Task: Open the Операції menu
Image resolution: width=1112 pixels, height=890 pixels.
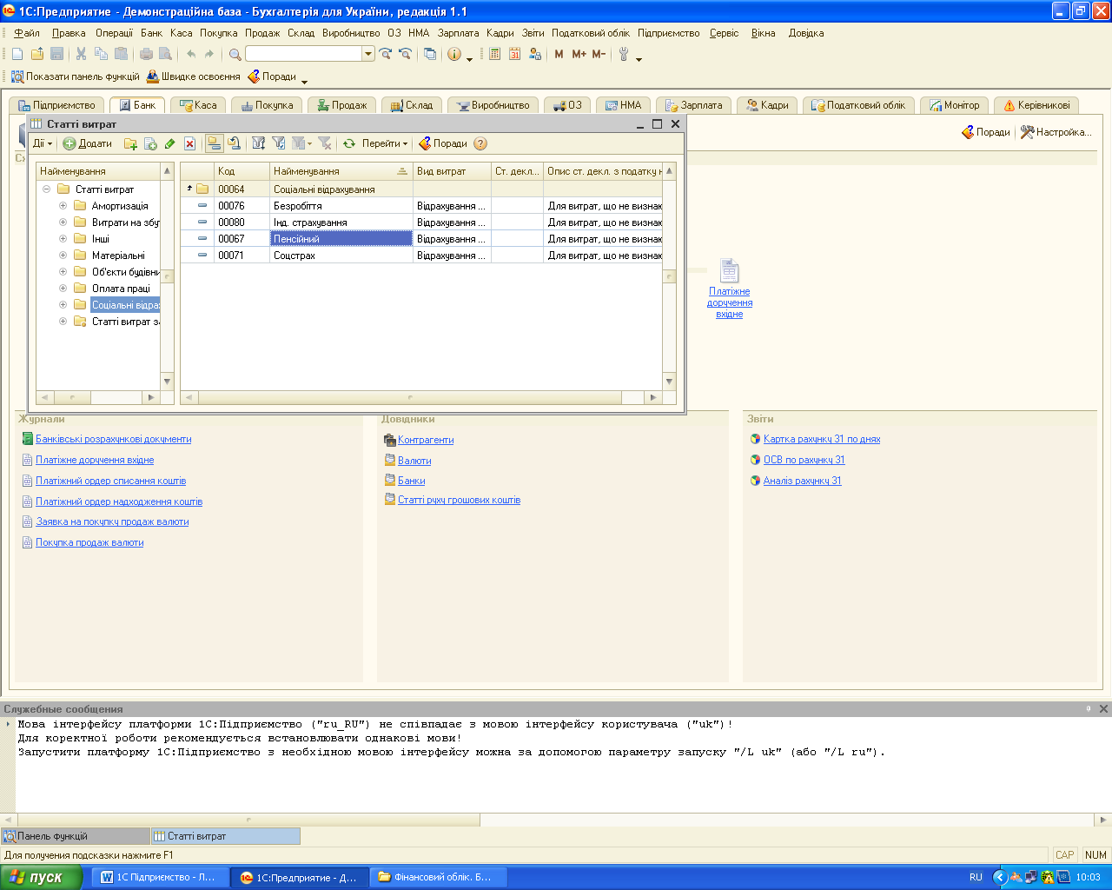Action: point(115,33)
